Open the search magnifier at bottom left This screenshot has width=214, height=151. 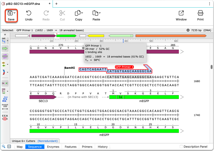pyautogui.click(x=4, y=146)
